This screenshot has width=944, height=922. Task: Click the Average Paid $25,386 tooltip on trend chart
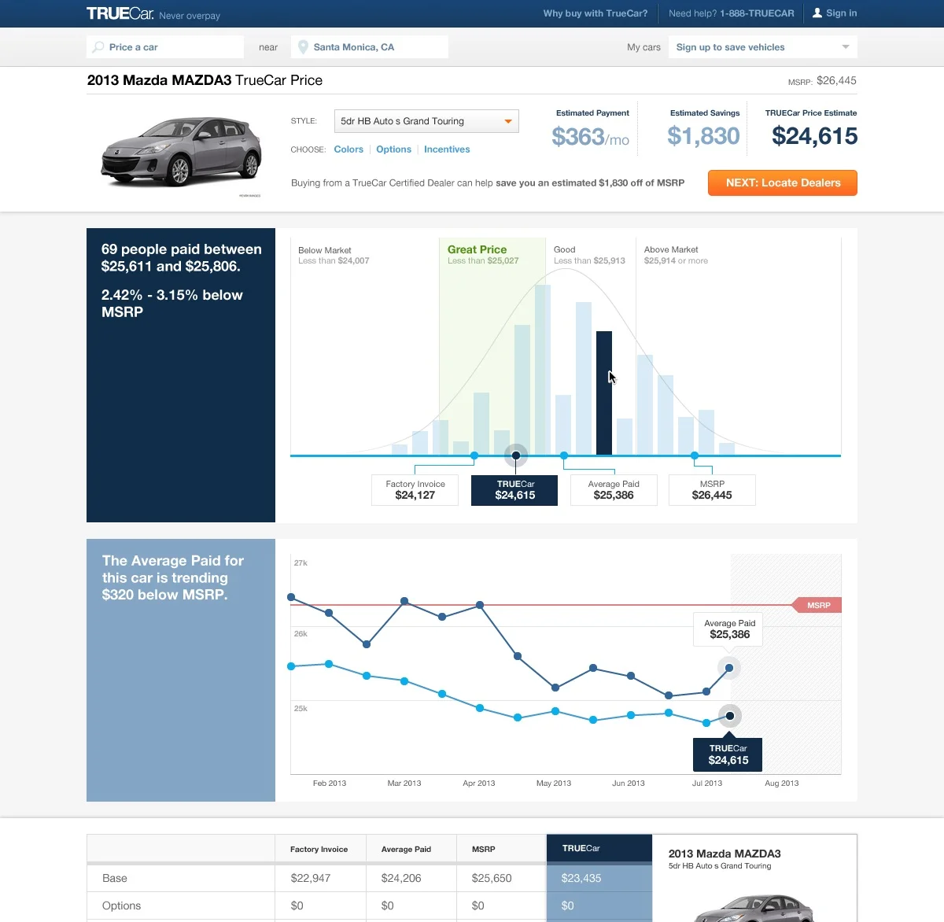728,629
